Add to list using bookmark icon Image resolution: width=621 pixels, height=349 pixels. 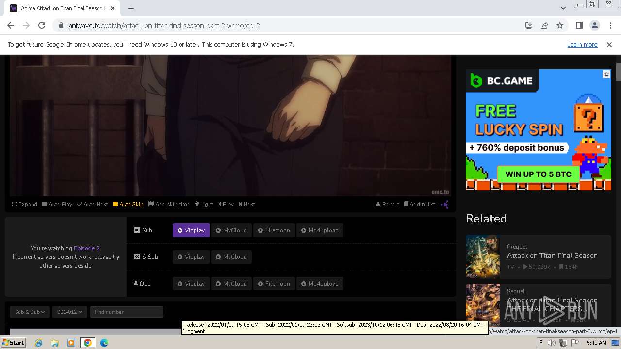point(420,204)
